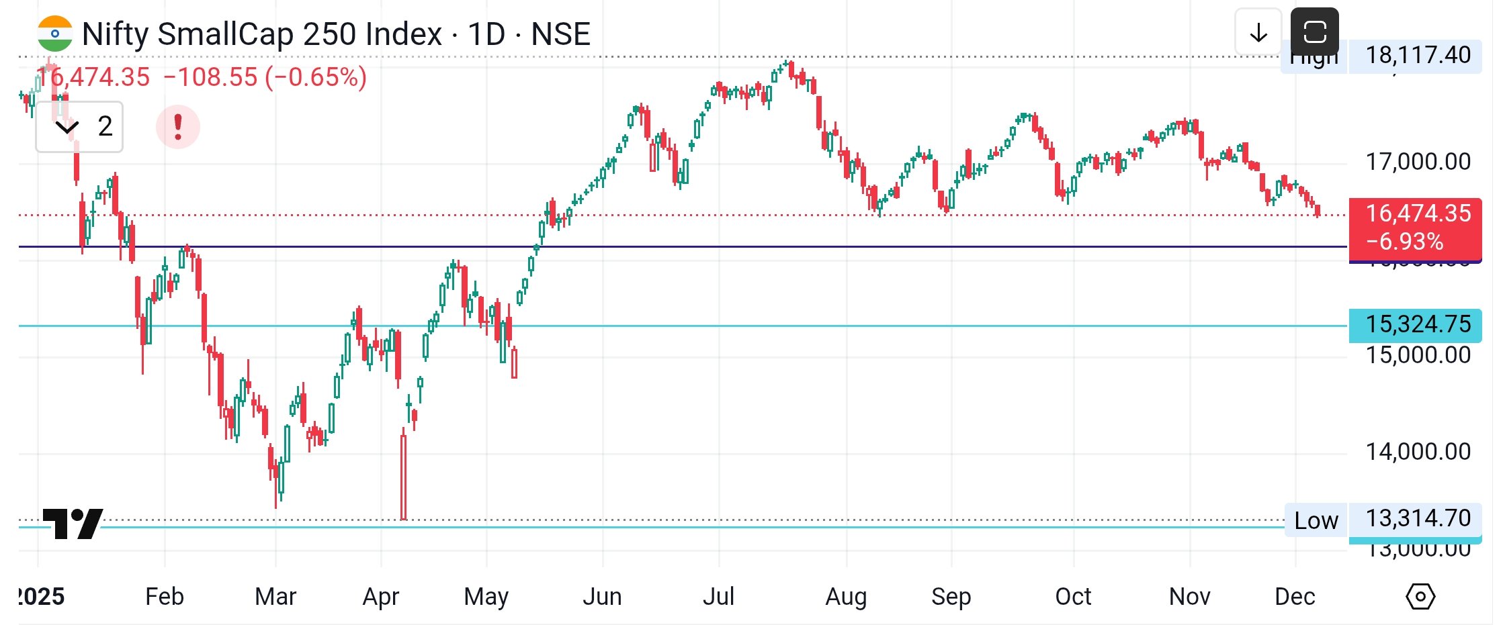Click the Mar label on time axis
1503x625 pixels.
tap(275, 596)
